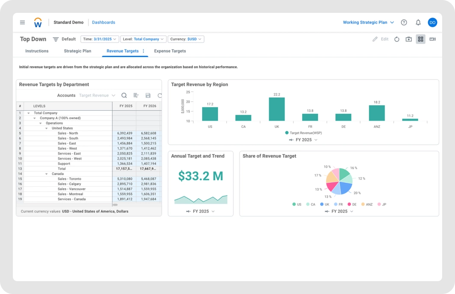Open the grid layout view icon

[421, 39]
